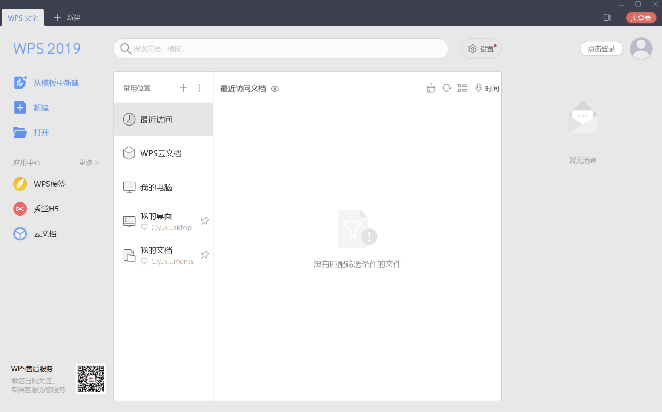Click the red 未登录 button
The image size is (662, 412).
[641, 18]
